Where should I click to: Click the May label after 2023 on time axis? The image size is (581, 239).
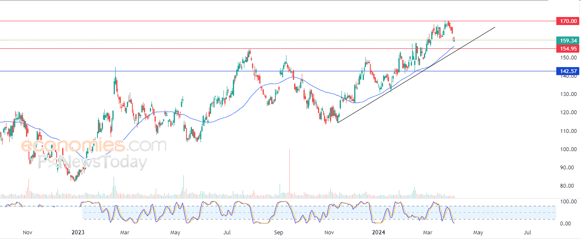tap(176, 233)
